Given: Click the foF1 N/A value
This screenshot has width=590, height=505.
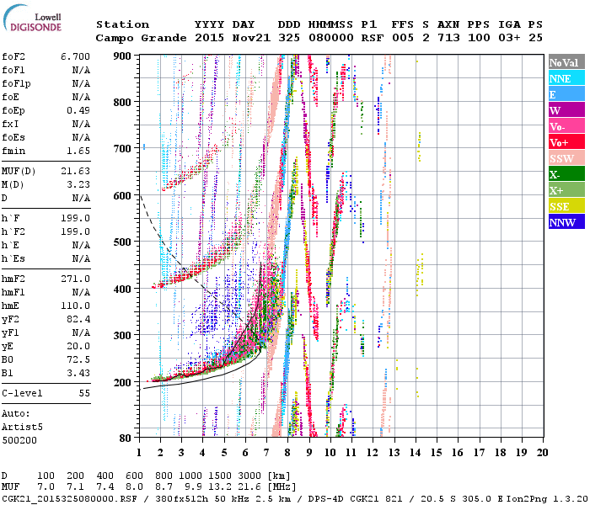Looking at the screenshot, I should 81,70.
